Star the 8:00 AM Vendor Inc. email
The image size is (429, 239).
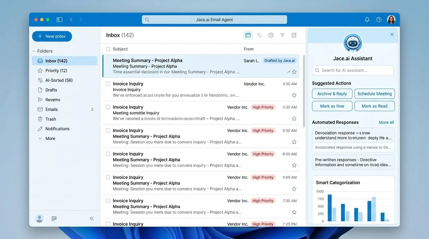click(x=294, y=165)
